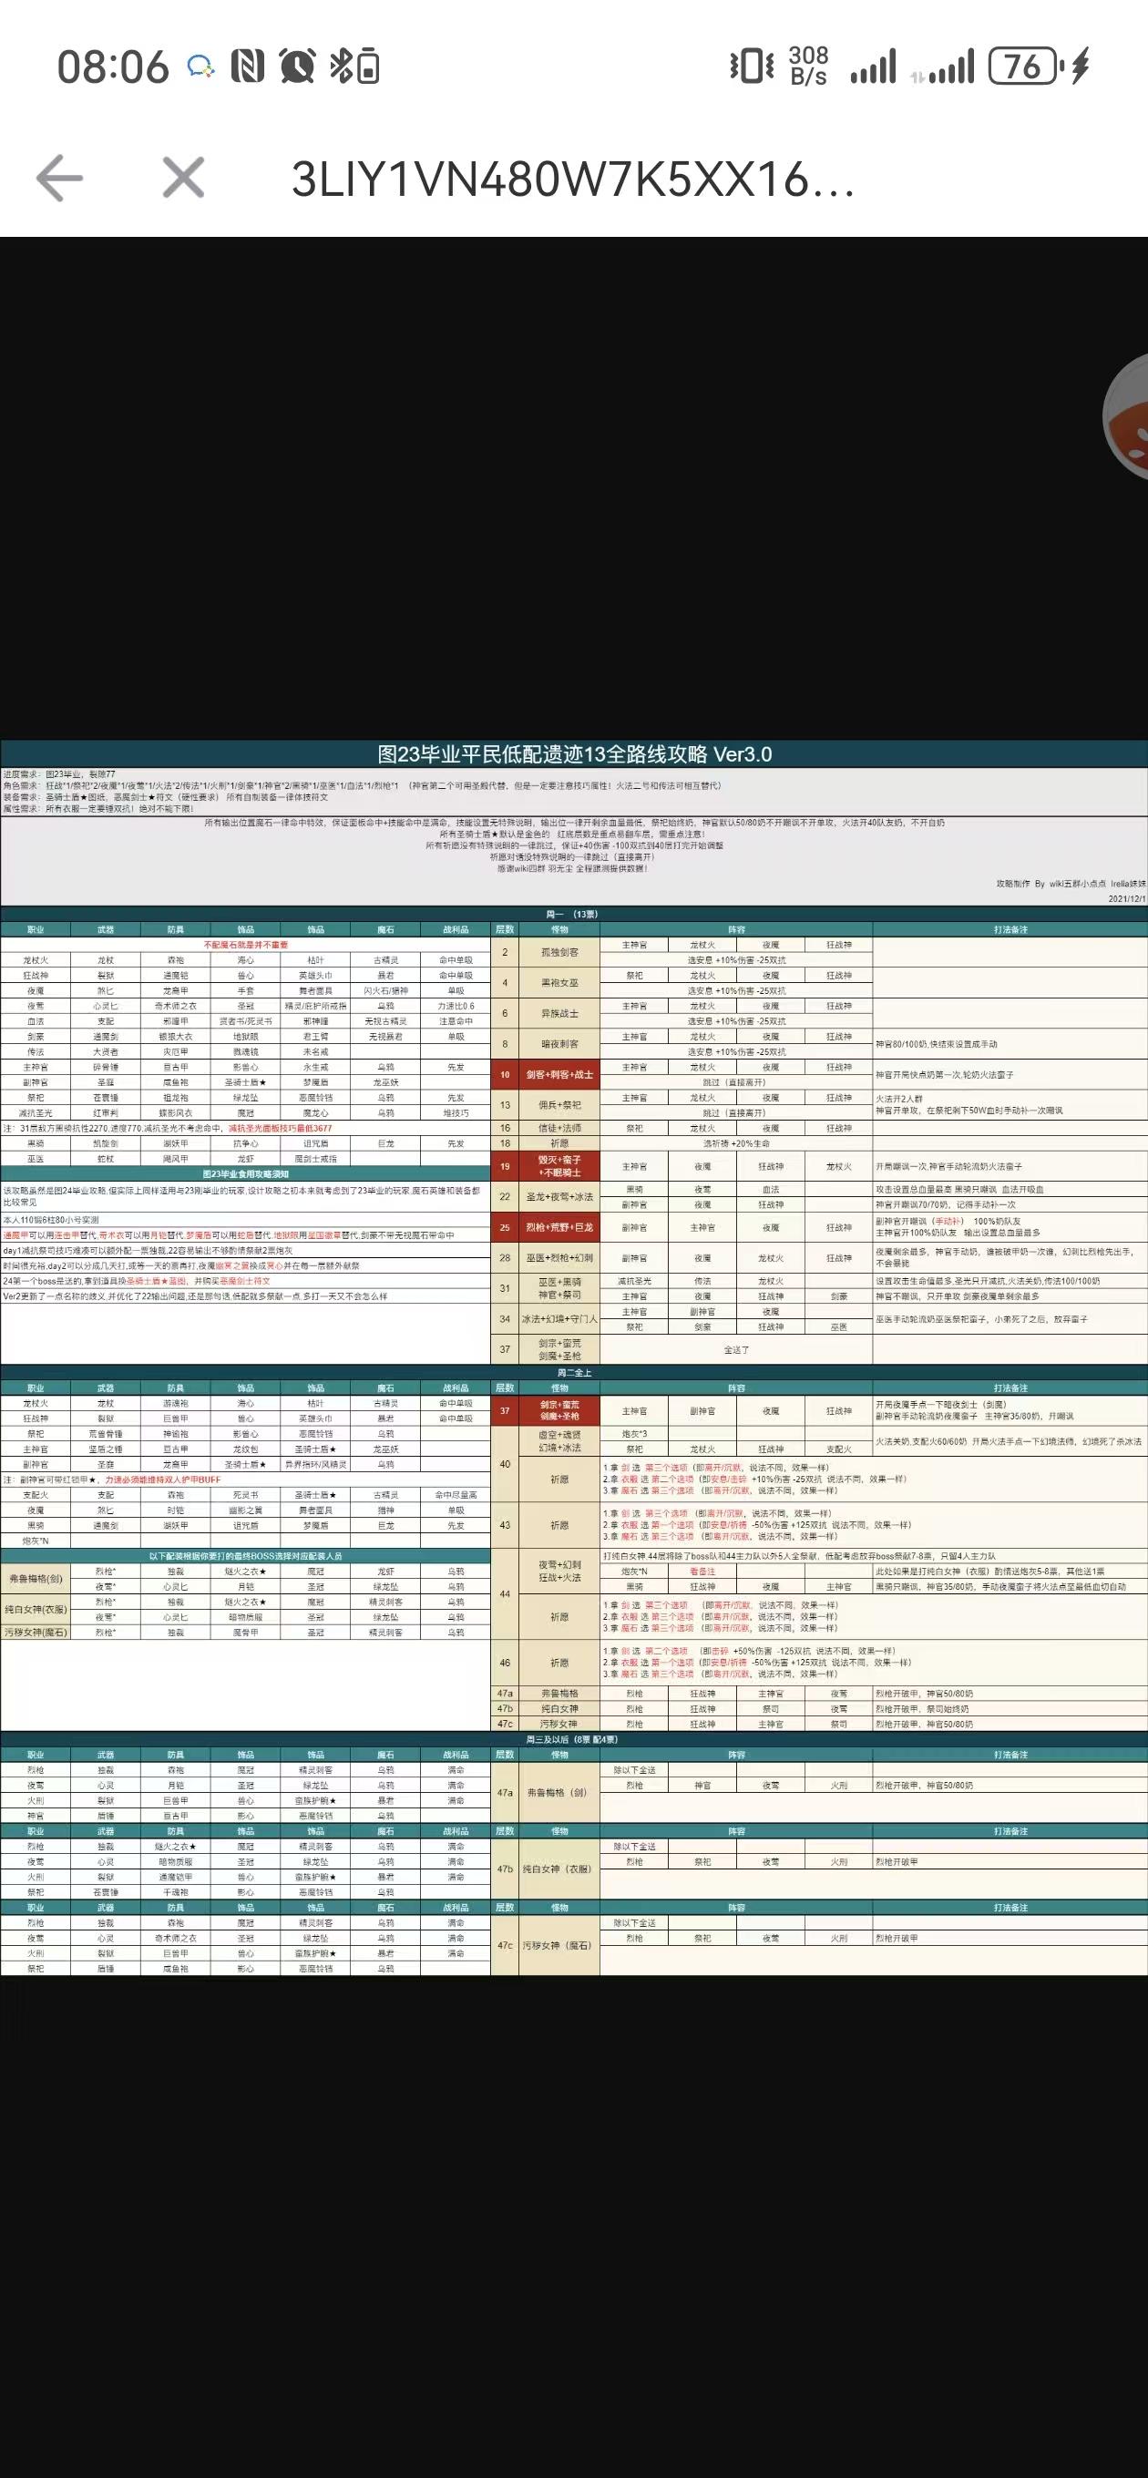Tap the 碎骨锤 weapon cell

click(x=105, y=1067)
